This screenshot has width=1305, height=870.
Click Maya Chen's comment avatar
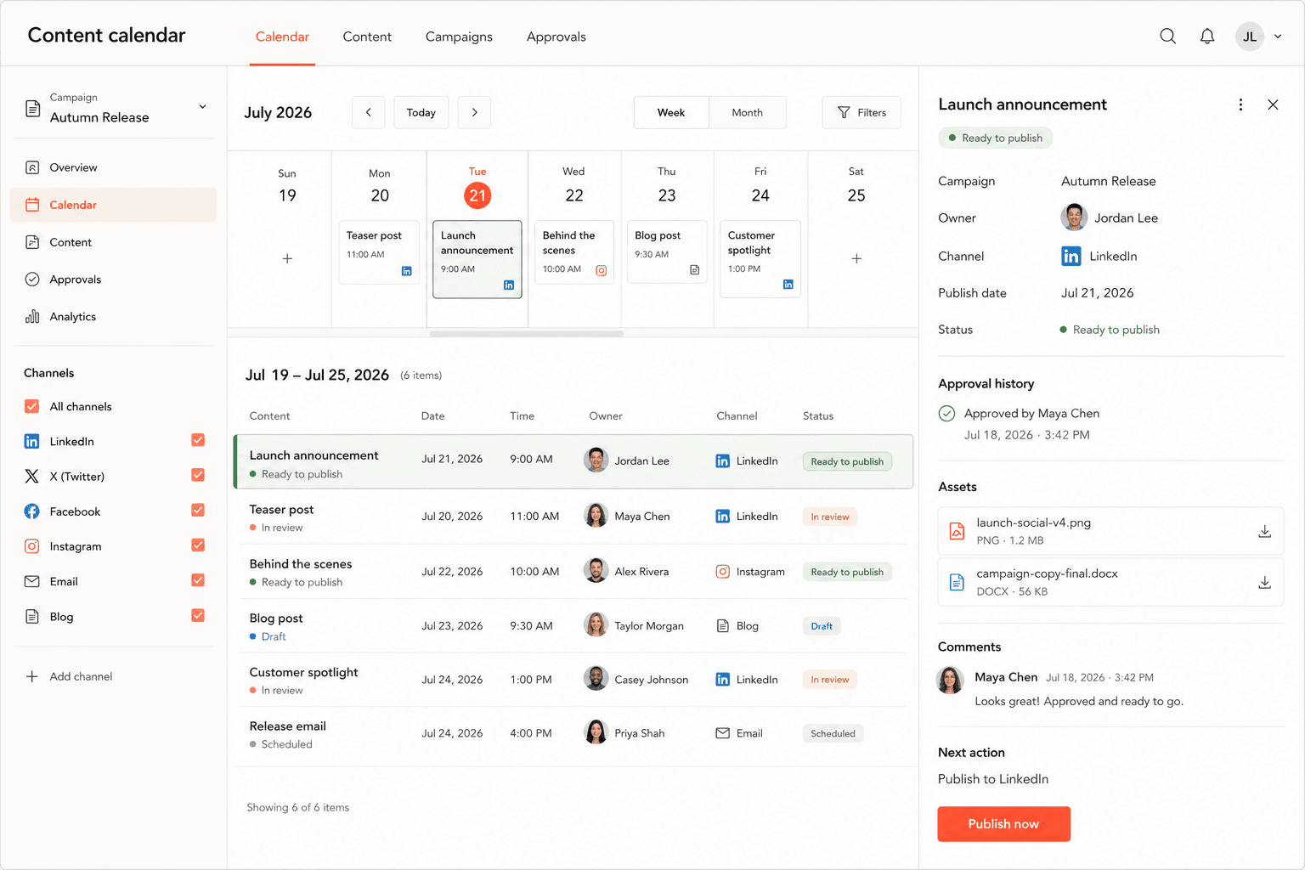[950, 680]
